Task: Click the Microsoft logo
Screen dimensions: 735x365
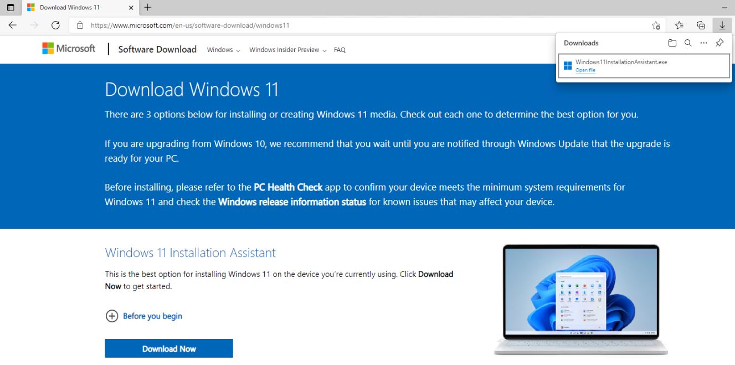Action: coord(69,49)
